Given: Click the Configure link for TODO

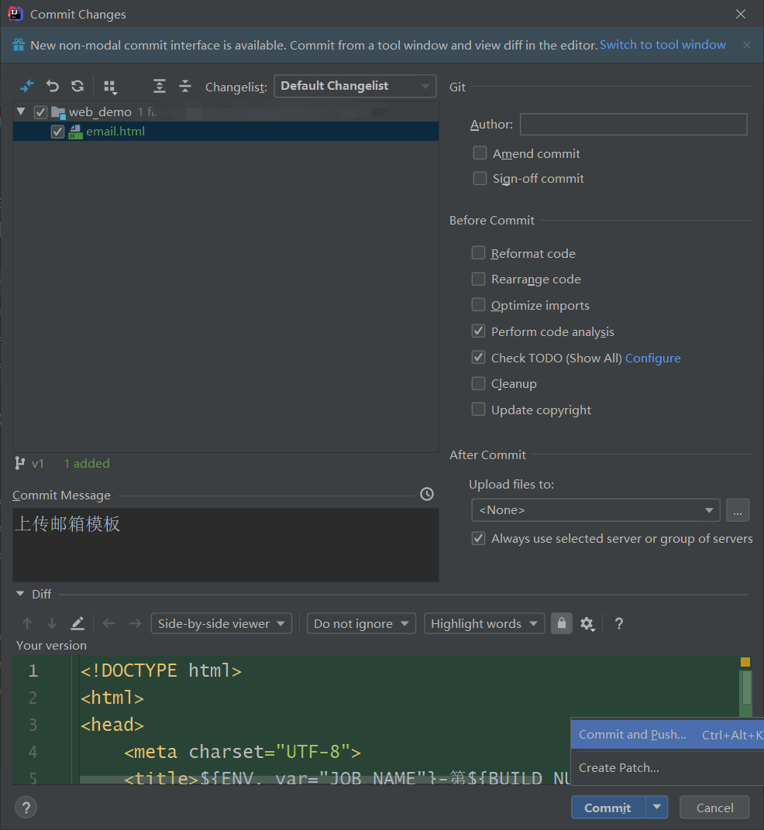Looking at the screenshot, I should click(x=652, y=358).
